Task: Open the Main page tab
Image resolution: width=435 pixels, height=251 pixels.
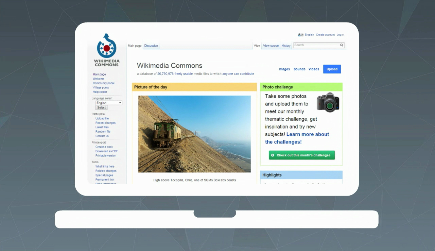Action: coord(135,46)
